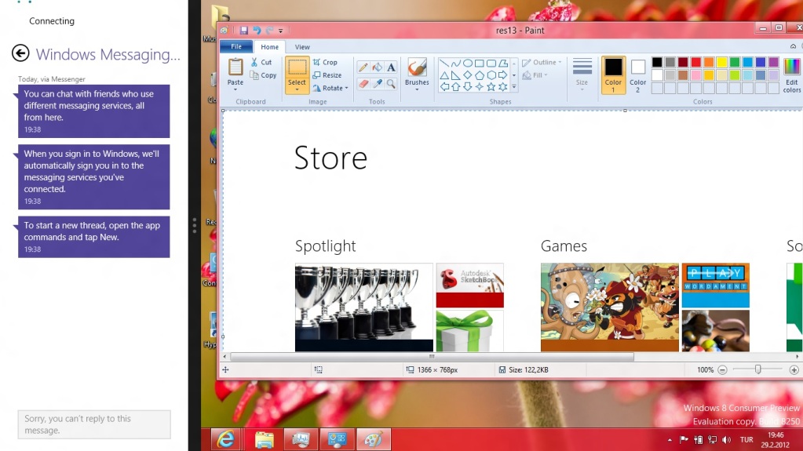Open the Paste dropdown arrow
Screen dimensions: 803x451
click(x=235, y=90)
